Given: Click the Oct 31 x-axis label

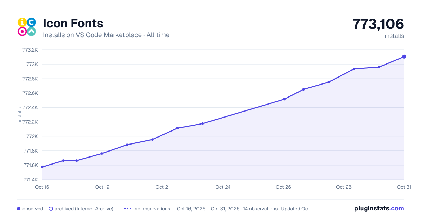Looking at the screenshot, I should click(x=404, y=187).
